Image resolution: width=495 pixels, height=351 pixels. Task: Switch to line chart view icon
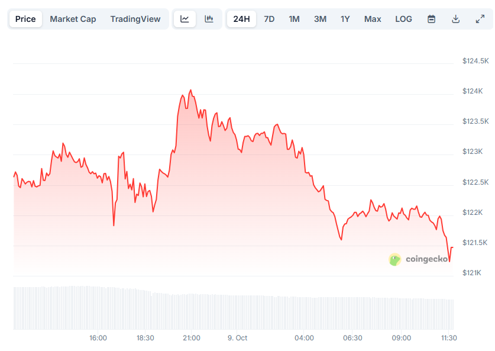[x=185, y=19]
